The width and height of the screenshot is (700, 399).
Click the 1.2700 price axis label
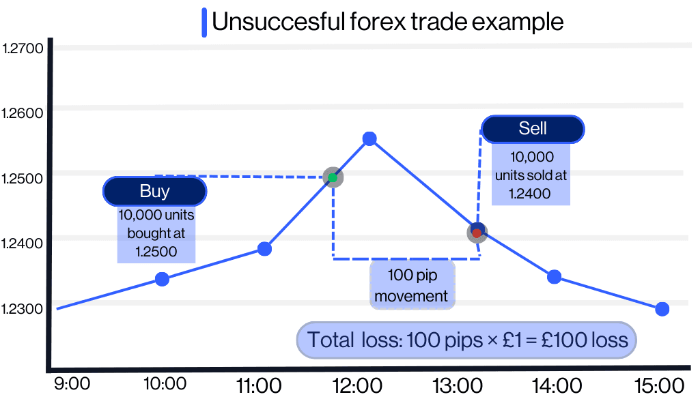click(x=23, y=48)
